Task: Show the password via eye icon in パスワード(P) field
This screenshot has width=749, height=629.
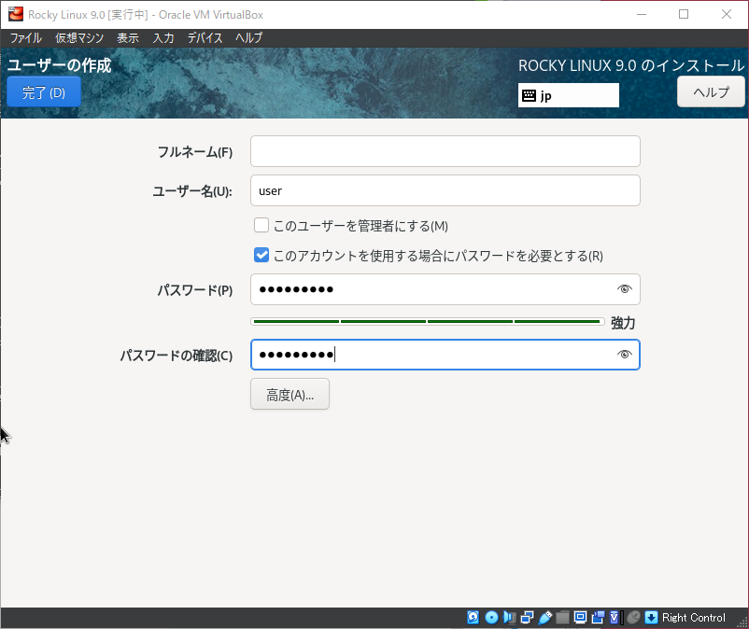Action: (x=625, y=289)
